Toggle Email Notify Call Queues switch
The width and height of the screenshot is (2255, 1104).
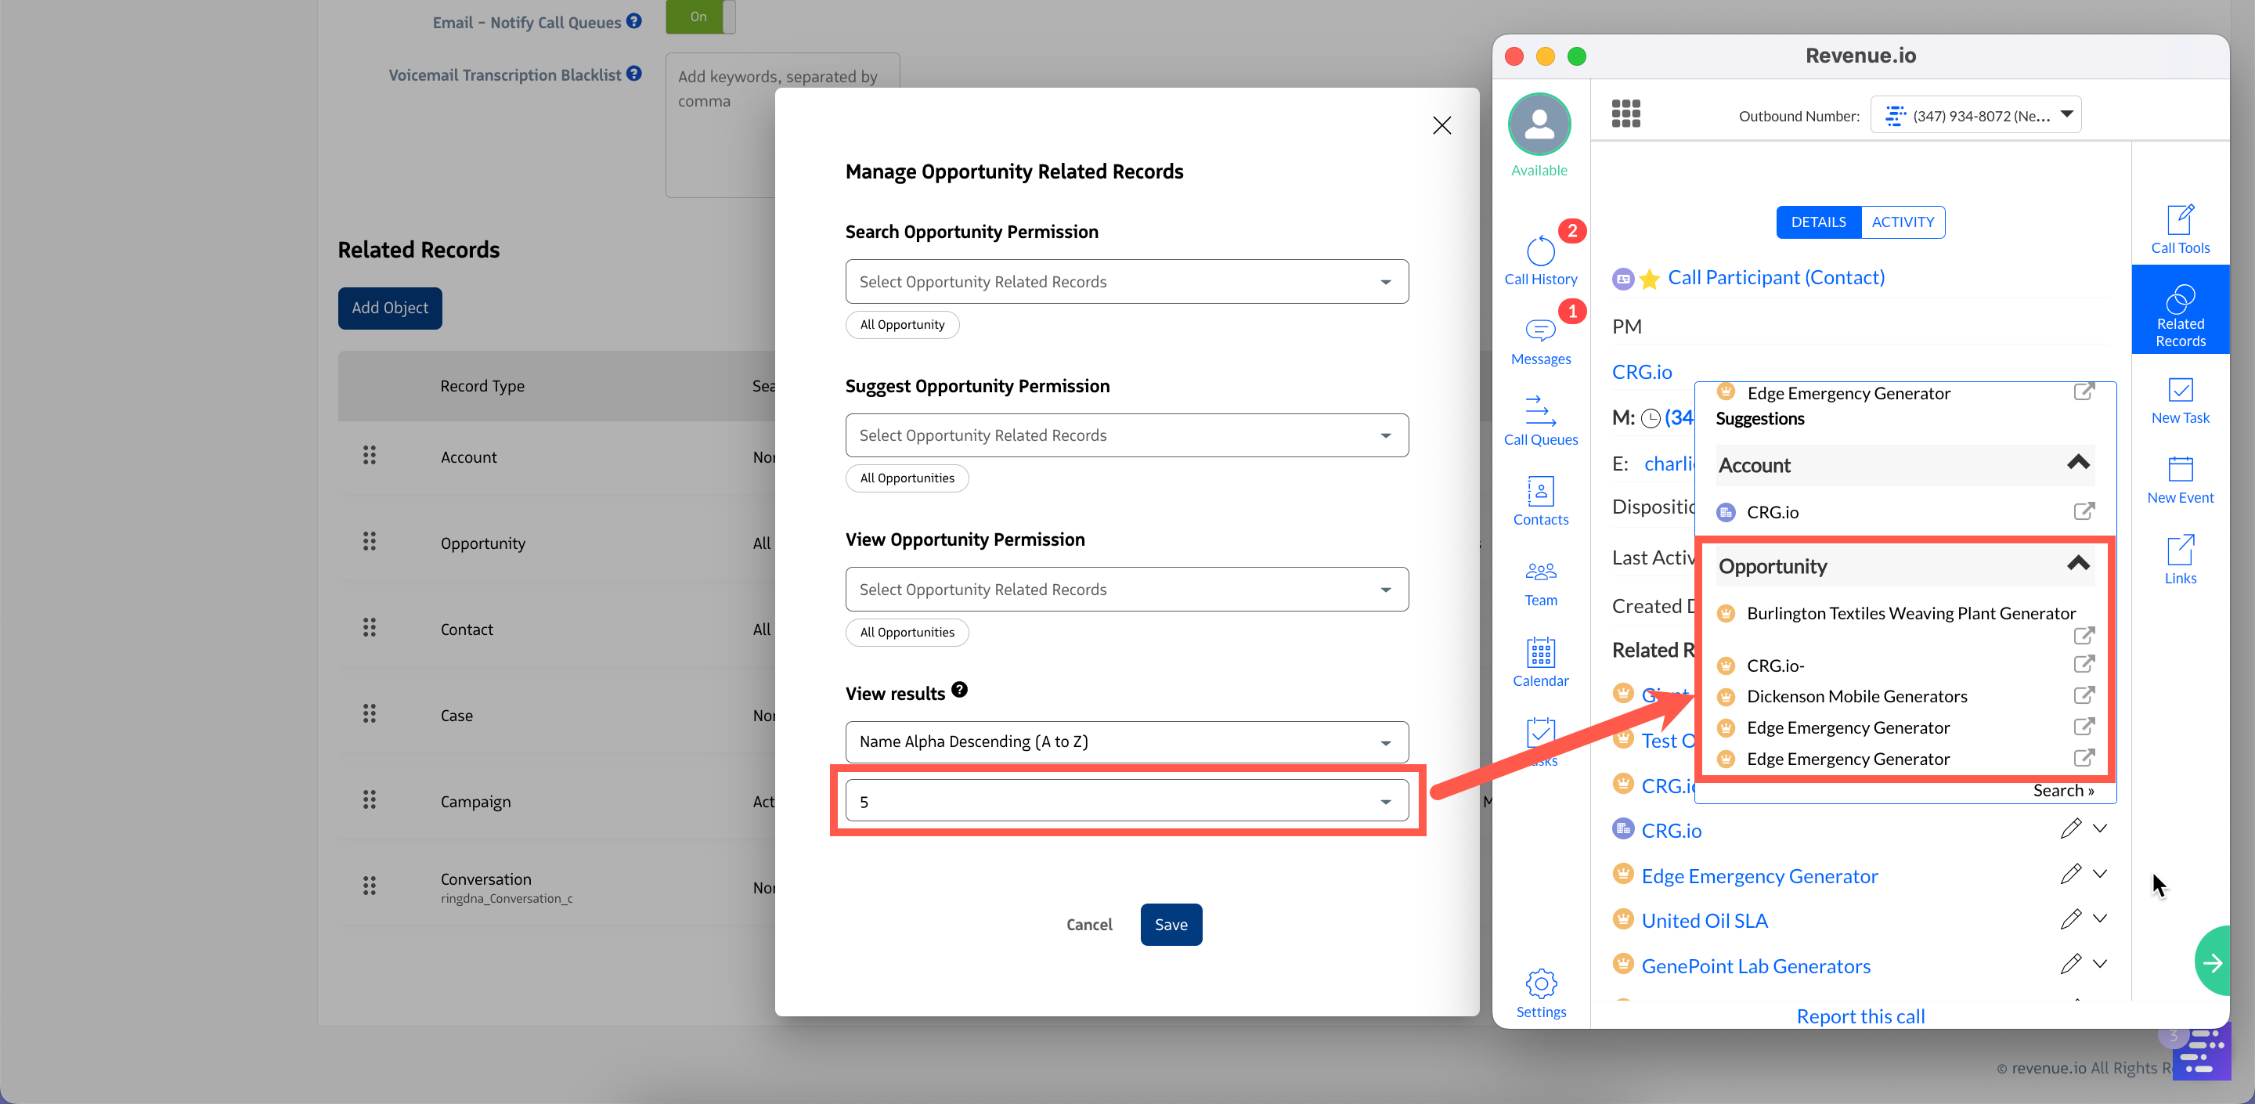pos(699,16)
